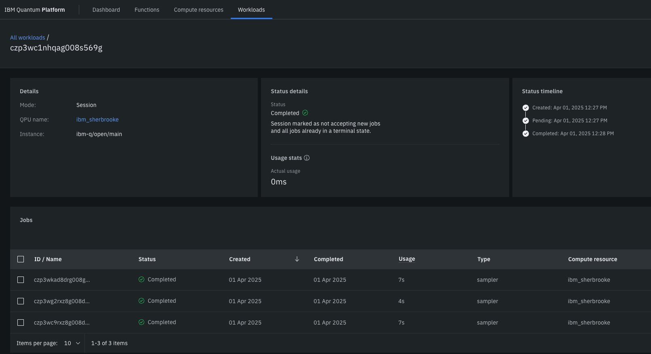The width and height of the screenshot is (651, 354).
Task: Click sampler type in czp3wkad8drg008g row
Action: point(488,280)
